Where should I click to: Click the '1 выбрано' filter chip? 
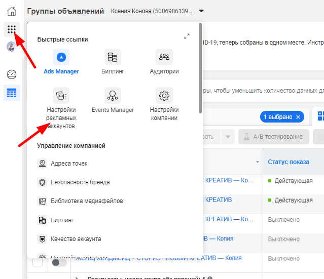[282, 117]
